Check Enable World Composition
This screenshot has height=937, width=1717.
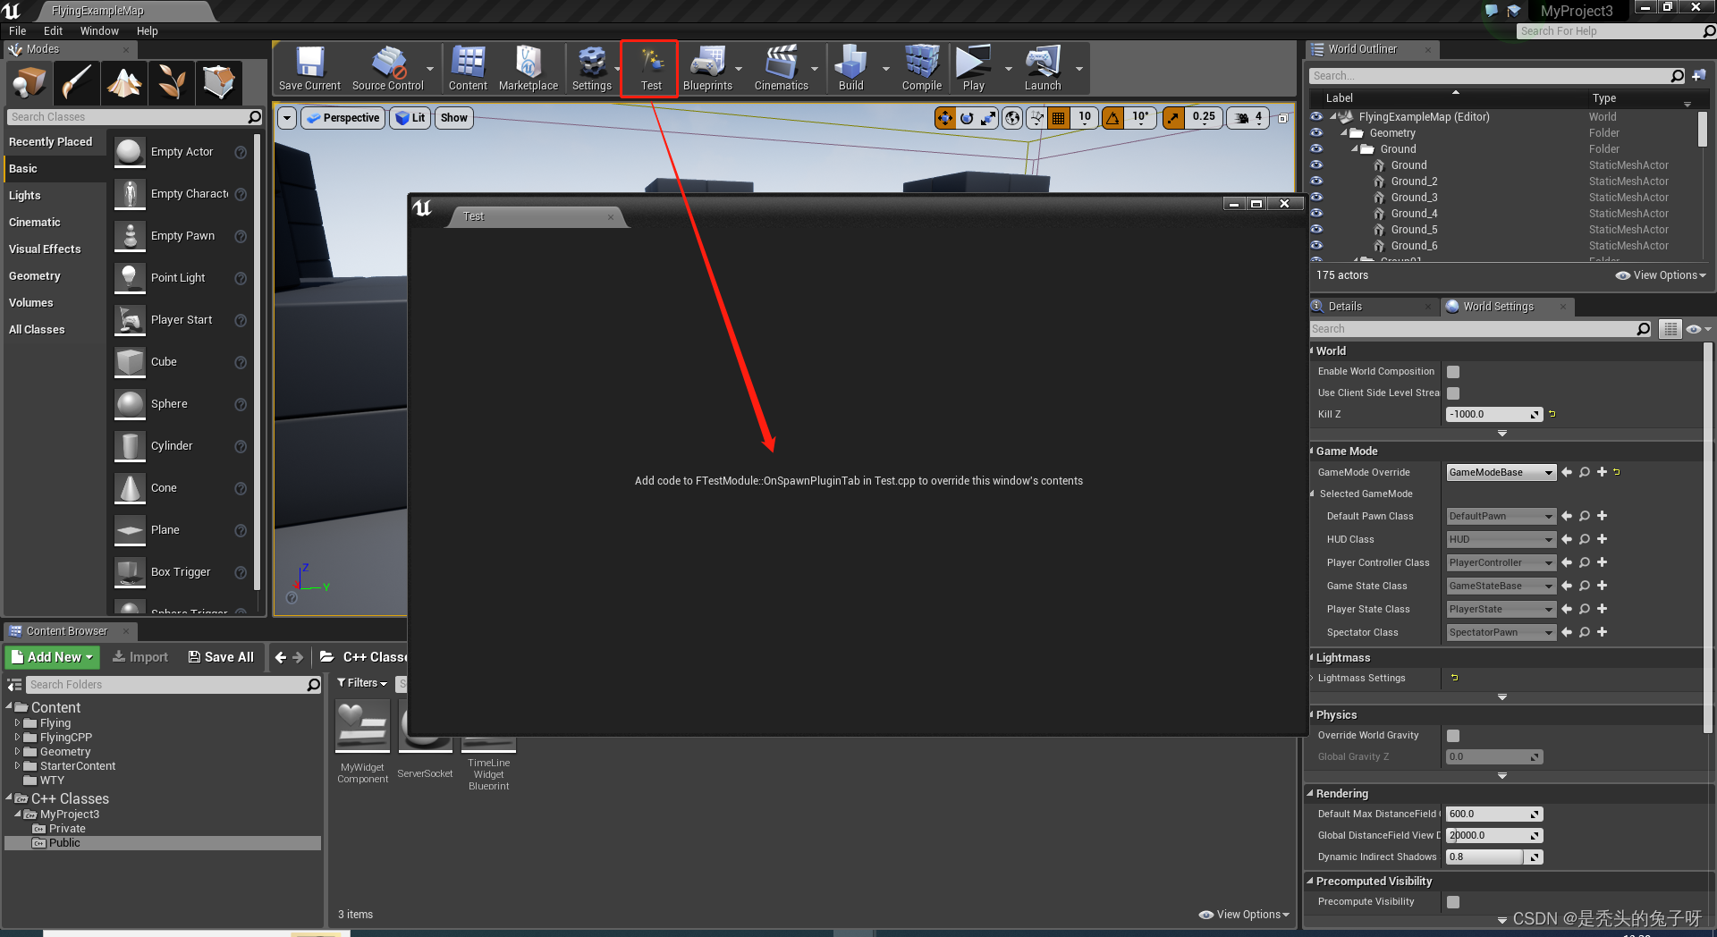click(1452, 371)
